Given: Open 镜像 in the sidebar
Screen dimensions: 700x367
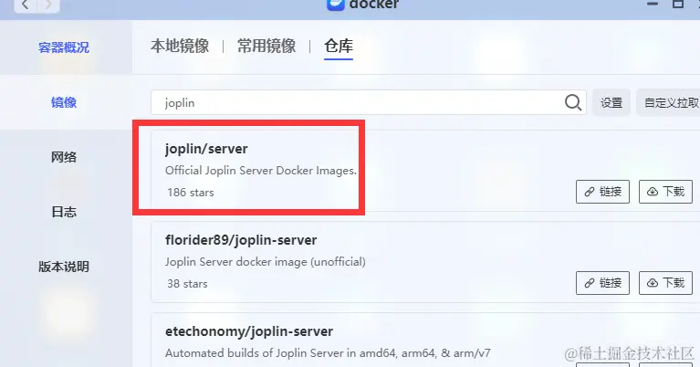Looking at the screenshot, I should coord(64,102).
